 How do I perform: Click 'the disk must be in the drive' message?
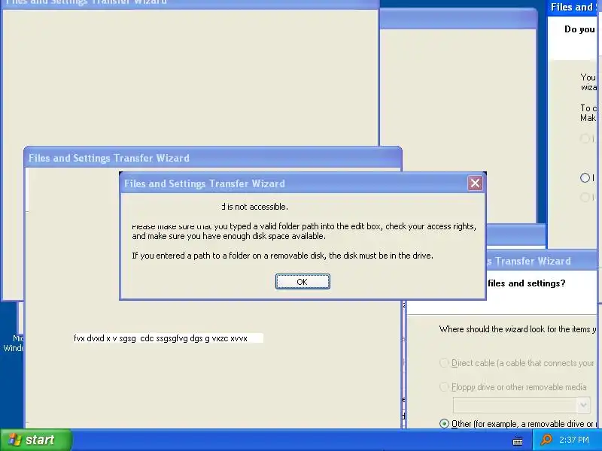tap(382, 256)
